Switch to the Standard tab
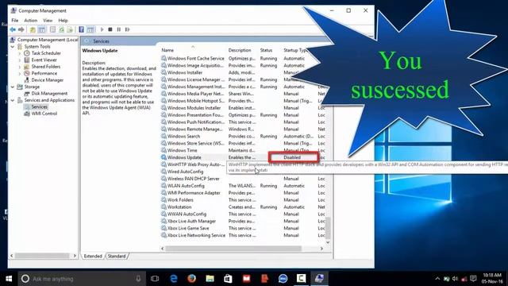Screen dimensions: 508x286 (x=117, y=256)
